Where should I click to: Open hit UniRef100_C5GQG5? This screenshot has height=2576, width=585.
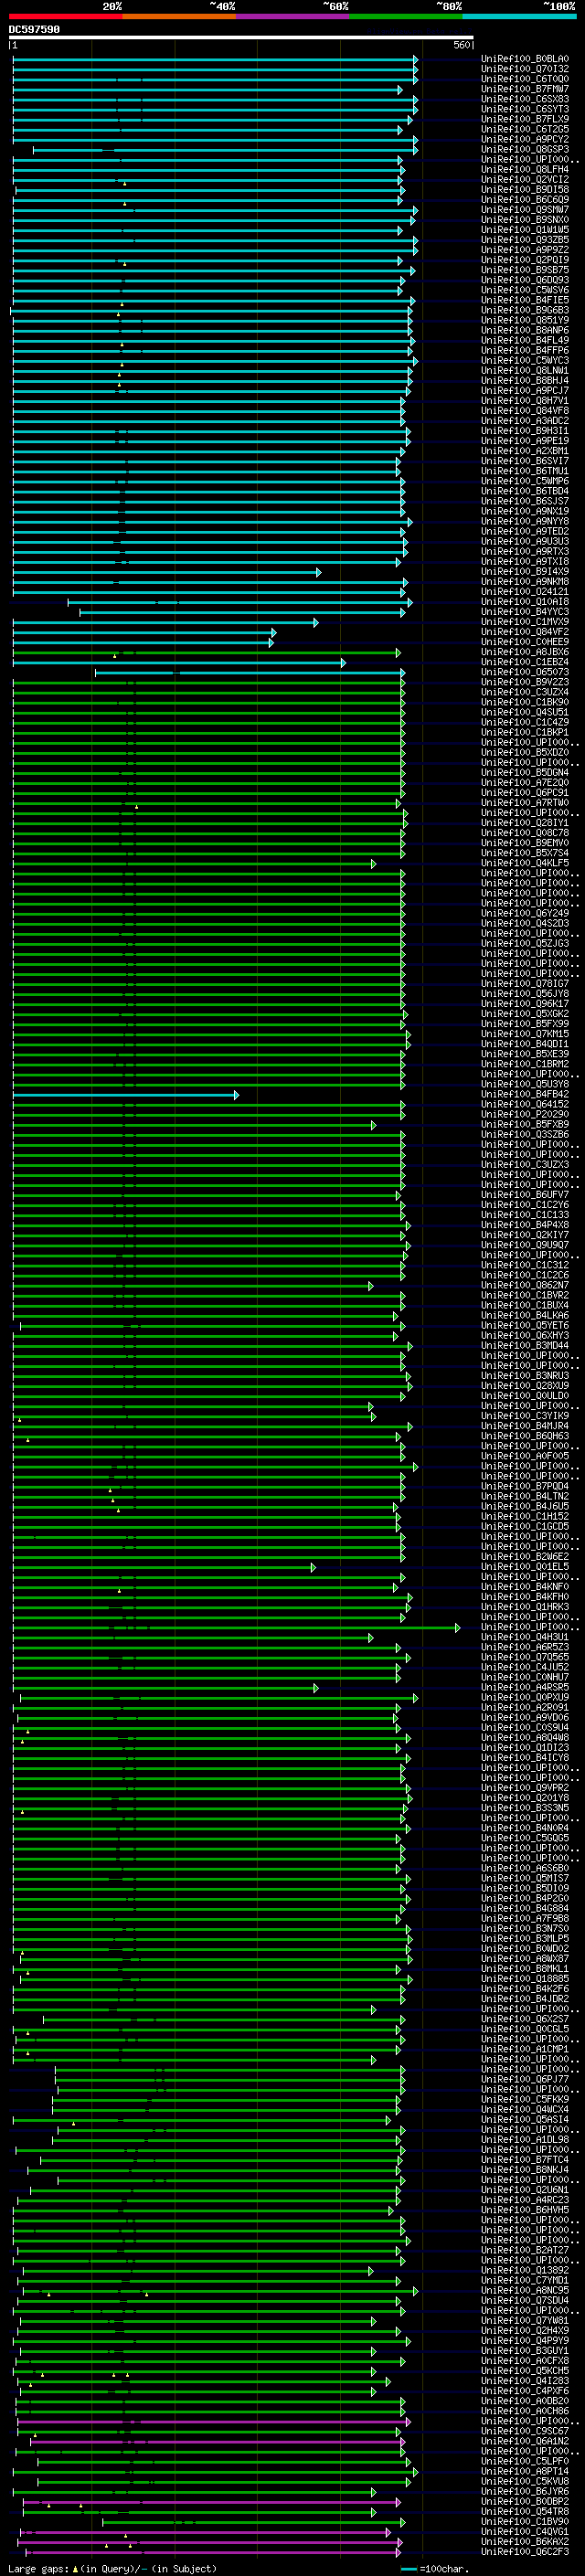[x=525, y=1837]
